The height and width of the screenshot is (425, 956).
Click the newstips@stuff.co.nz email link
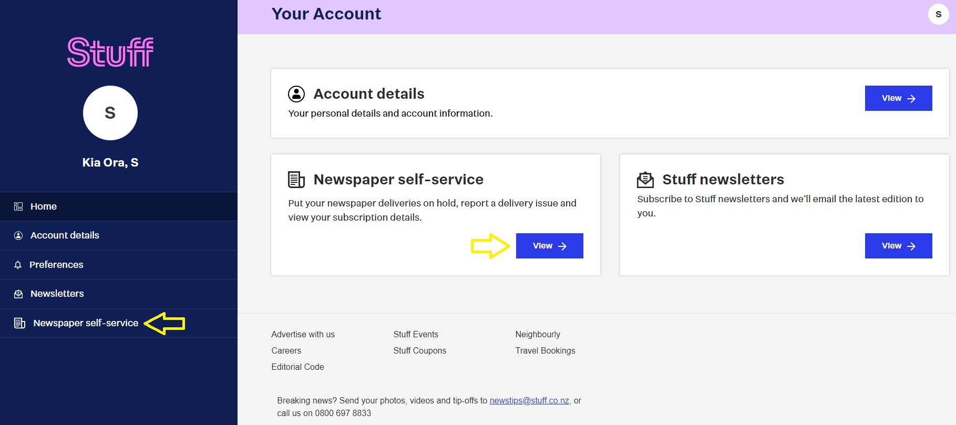(x=529, y=400)
